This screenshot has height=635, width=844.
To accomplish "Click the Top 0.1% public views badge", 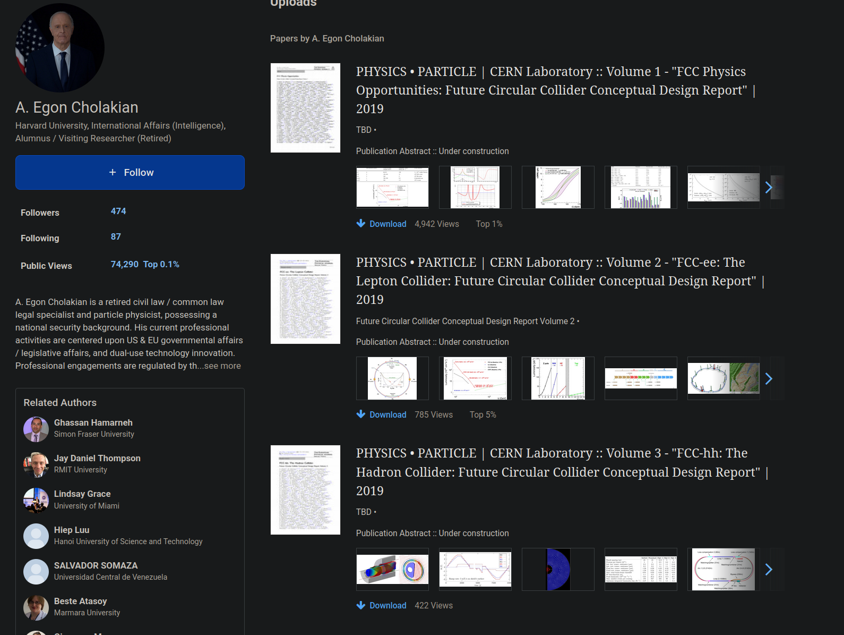I will pyautogui.click(x=161, y=264).
